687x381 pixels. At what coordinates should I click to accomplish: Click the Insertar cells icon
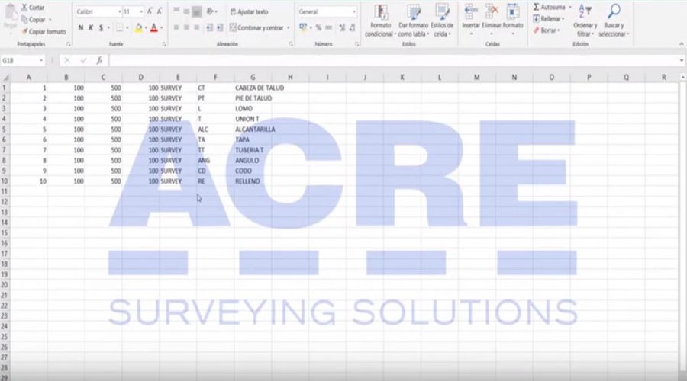point(470,11)
